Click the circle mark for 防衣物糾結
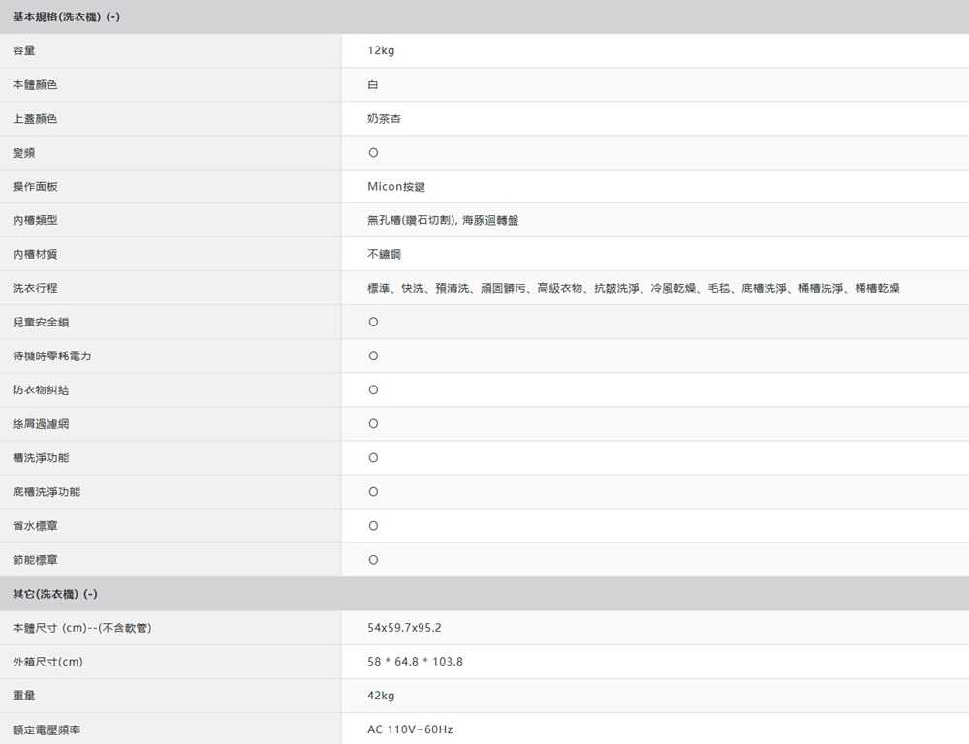 pos(373,390)
